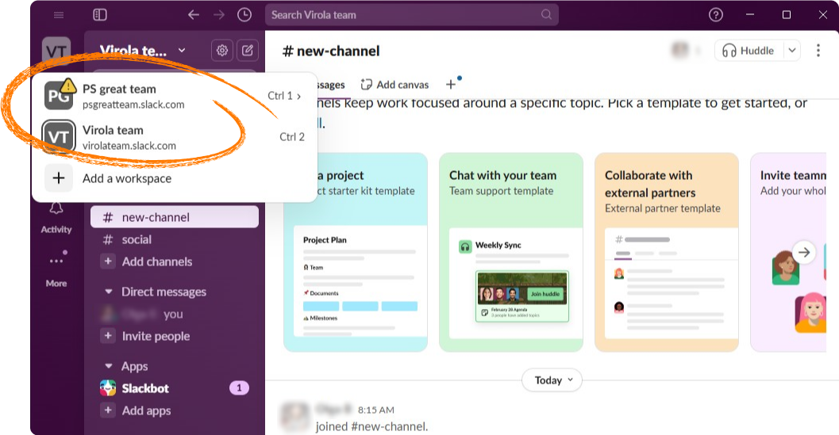Click the 8:15 AM message timestamp
The image size is (839, 435).
376,410
